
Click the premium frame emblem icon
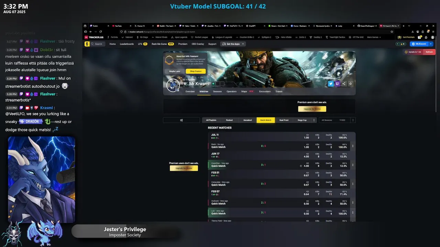[169, 60]
